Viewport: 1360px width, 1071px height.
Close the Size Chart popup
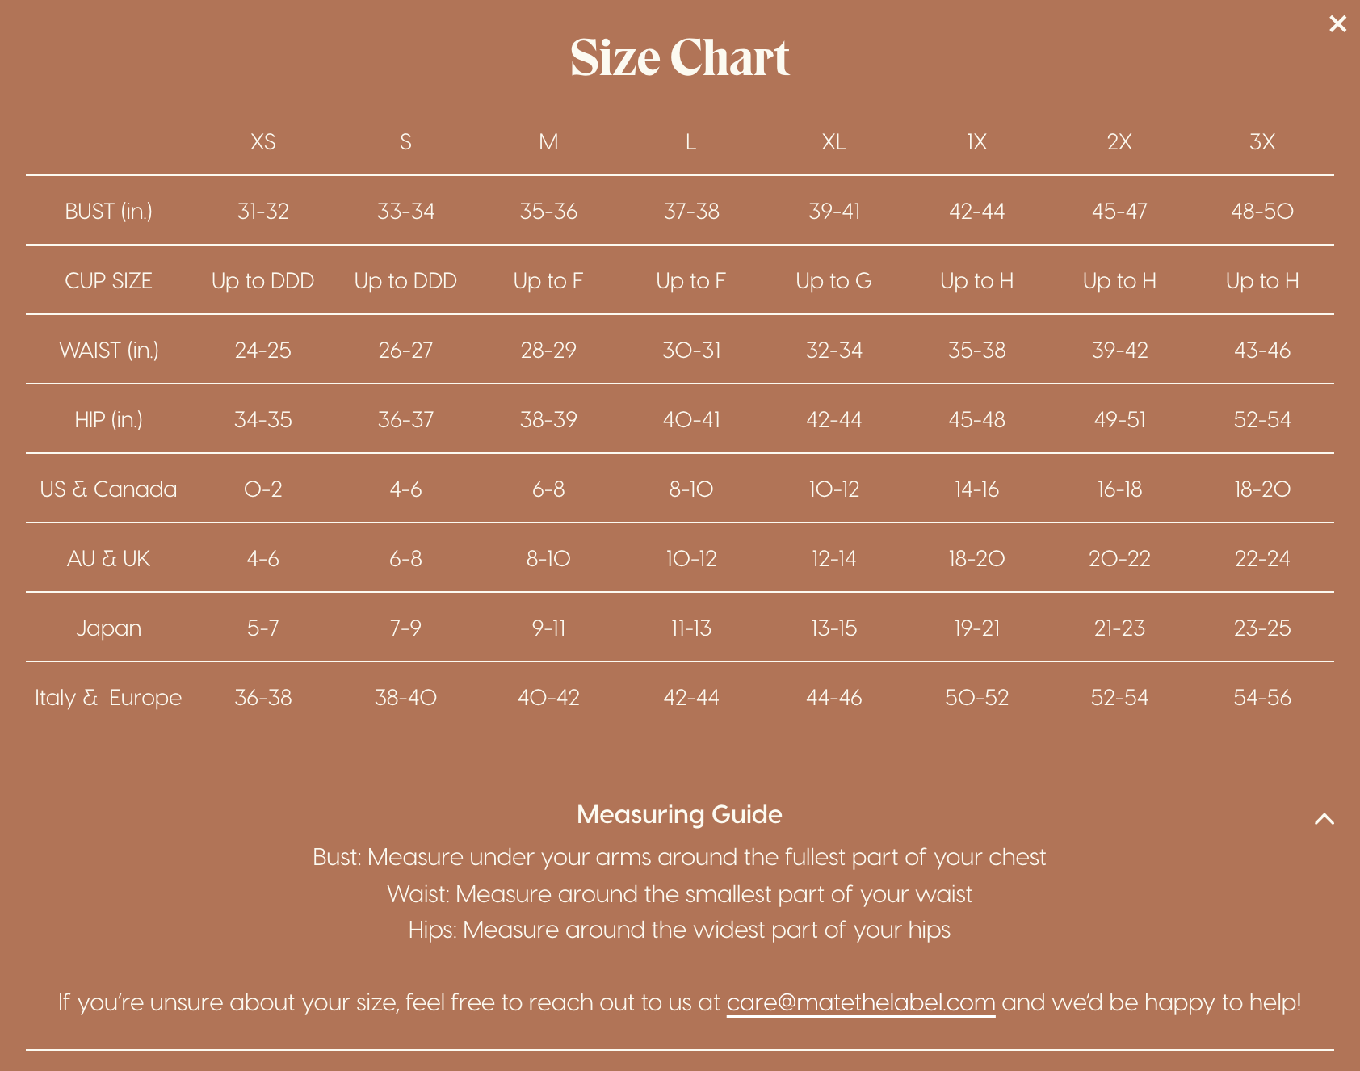[x=1337, y=24]
